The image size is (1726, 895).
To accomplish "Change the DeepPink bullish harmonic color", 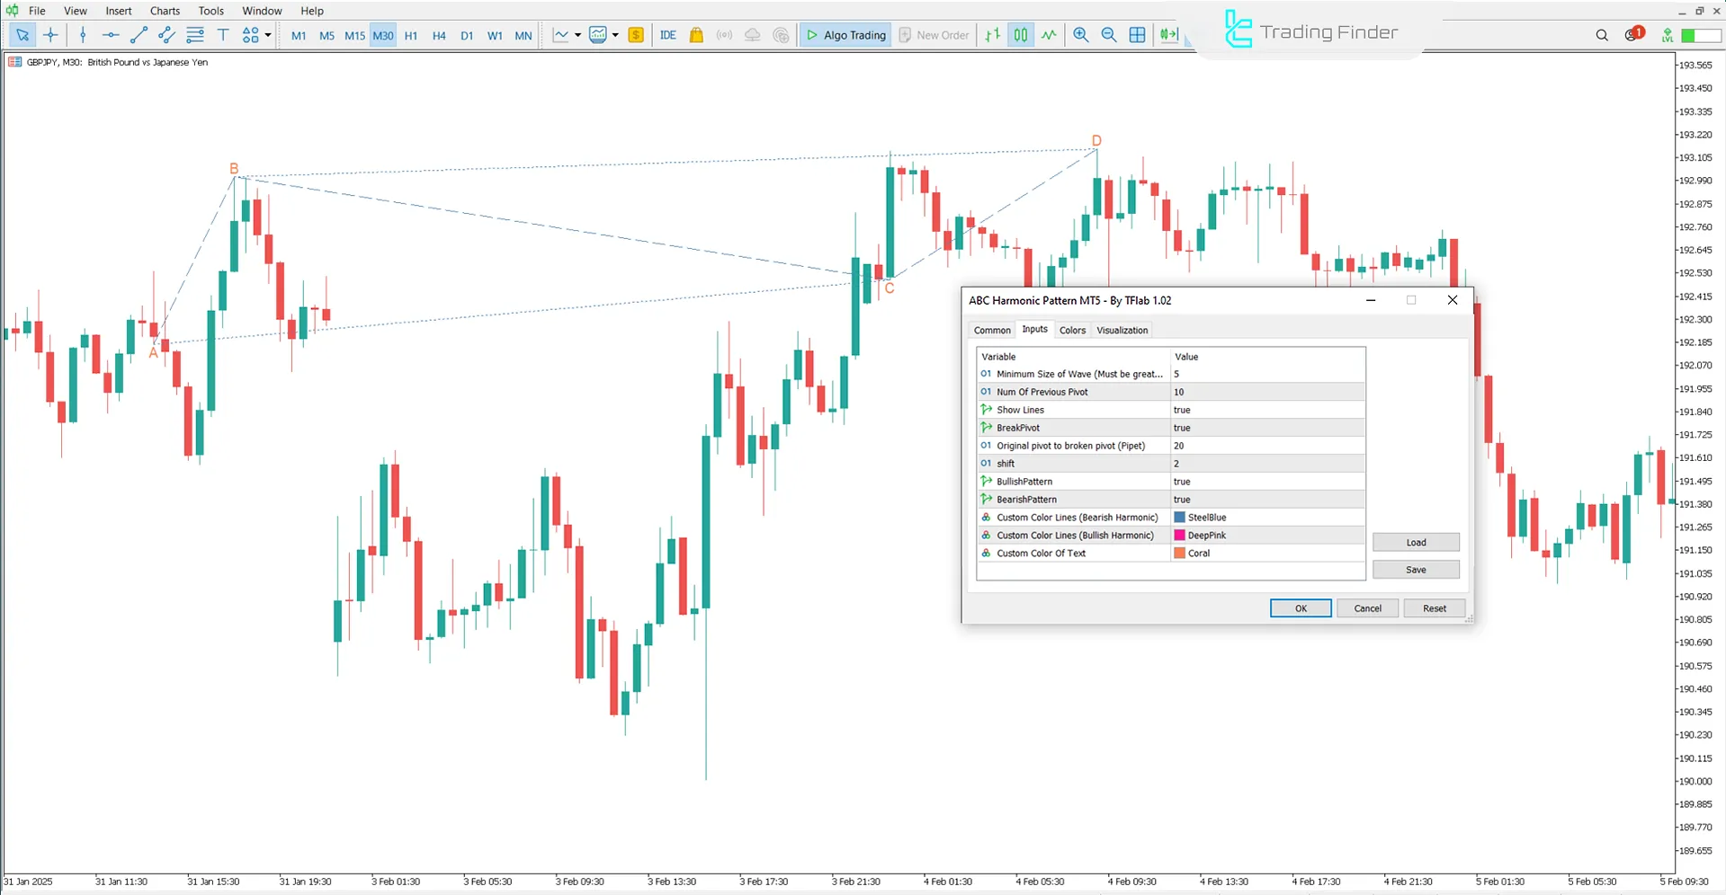I will pos(1267,535).
